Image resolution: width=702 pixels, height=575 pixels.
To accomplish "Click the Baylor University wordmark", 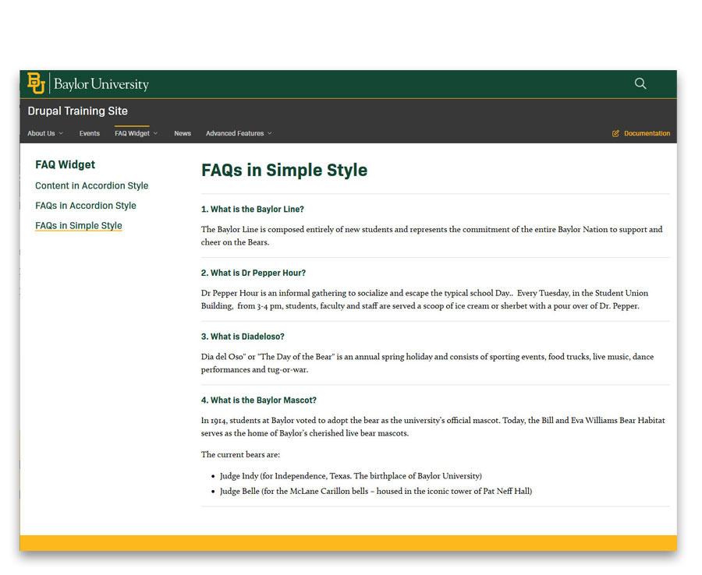I will [101, 84].
